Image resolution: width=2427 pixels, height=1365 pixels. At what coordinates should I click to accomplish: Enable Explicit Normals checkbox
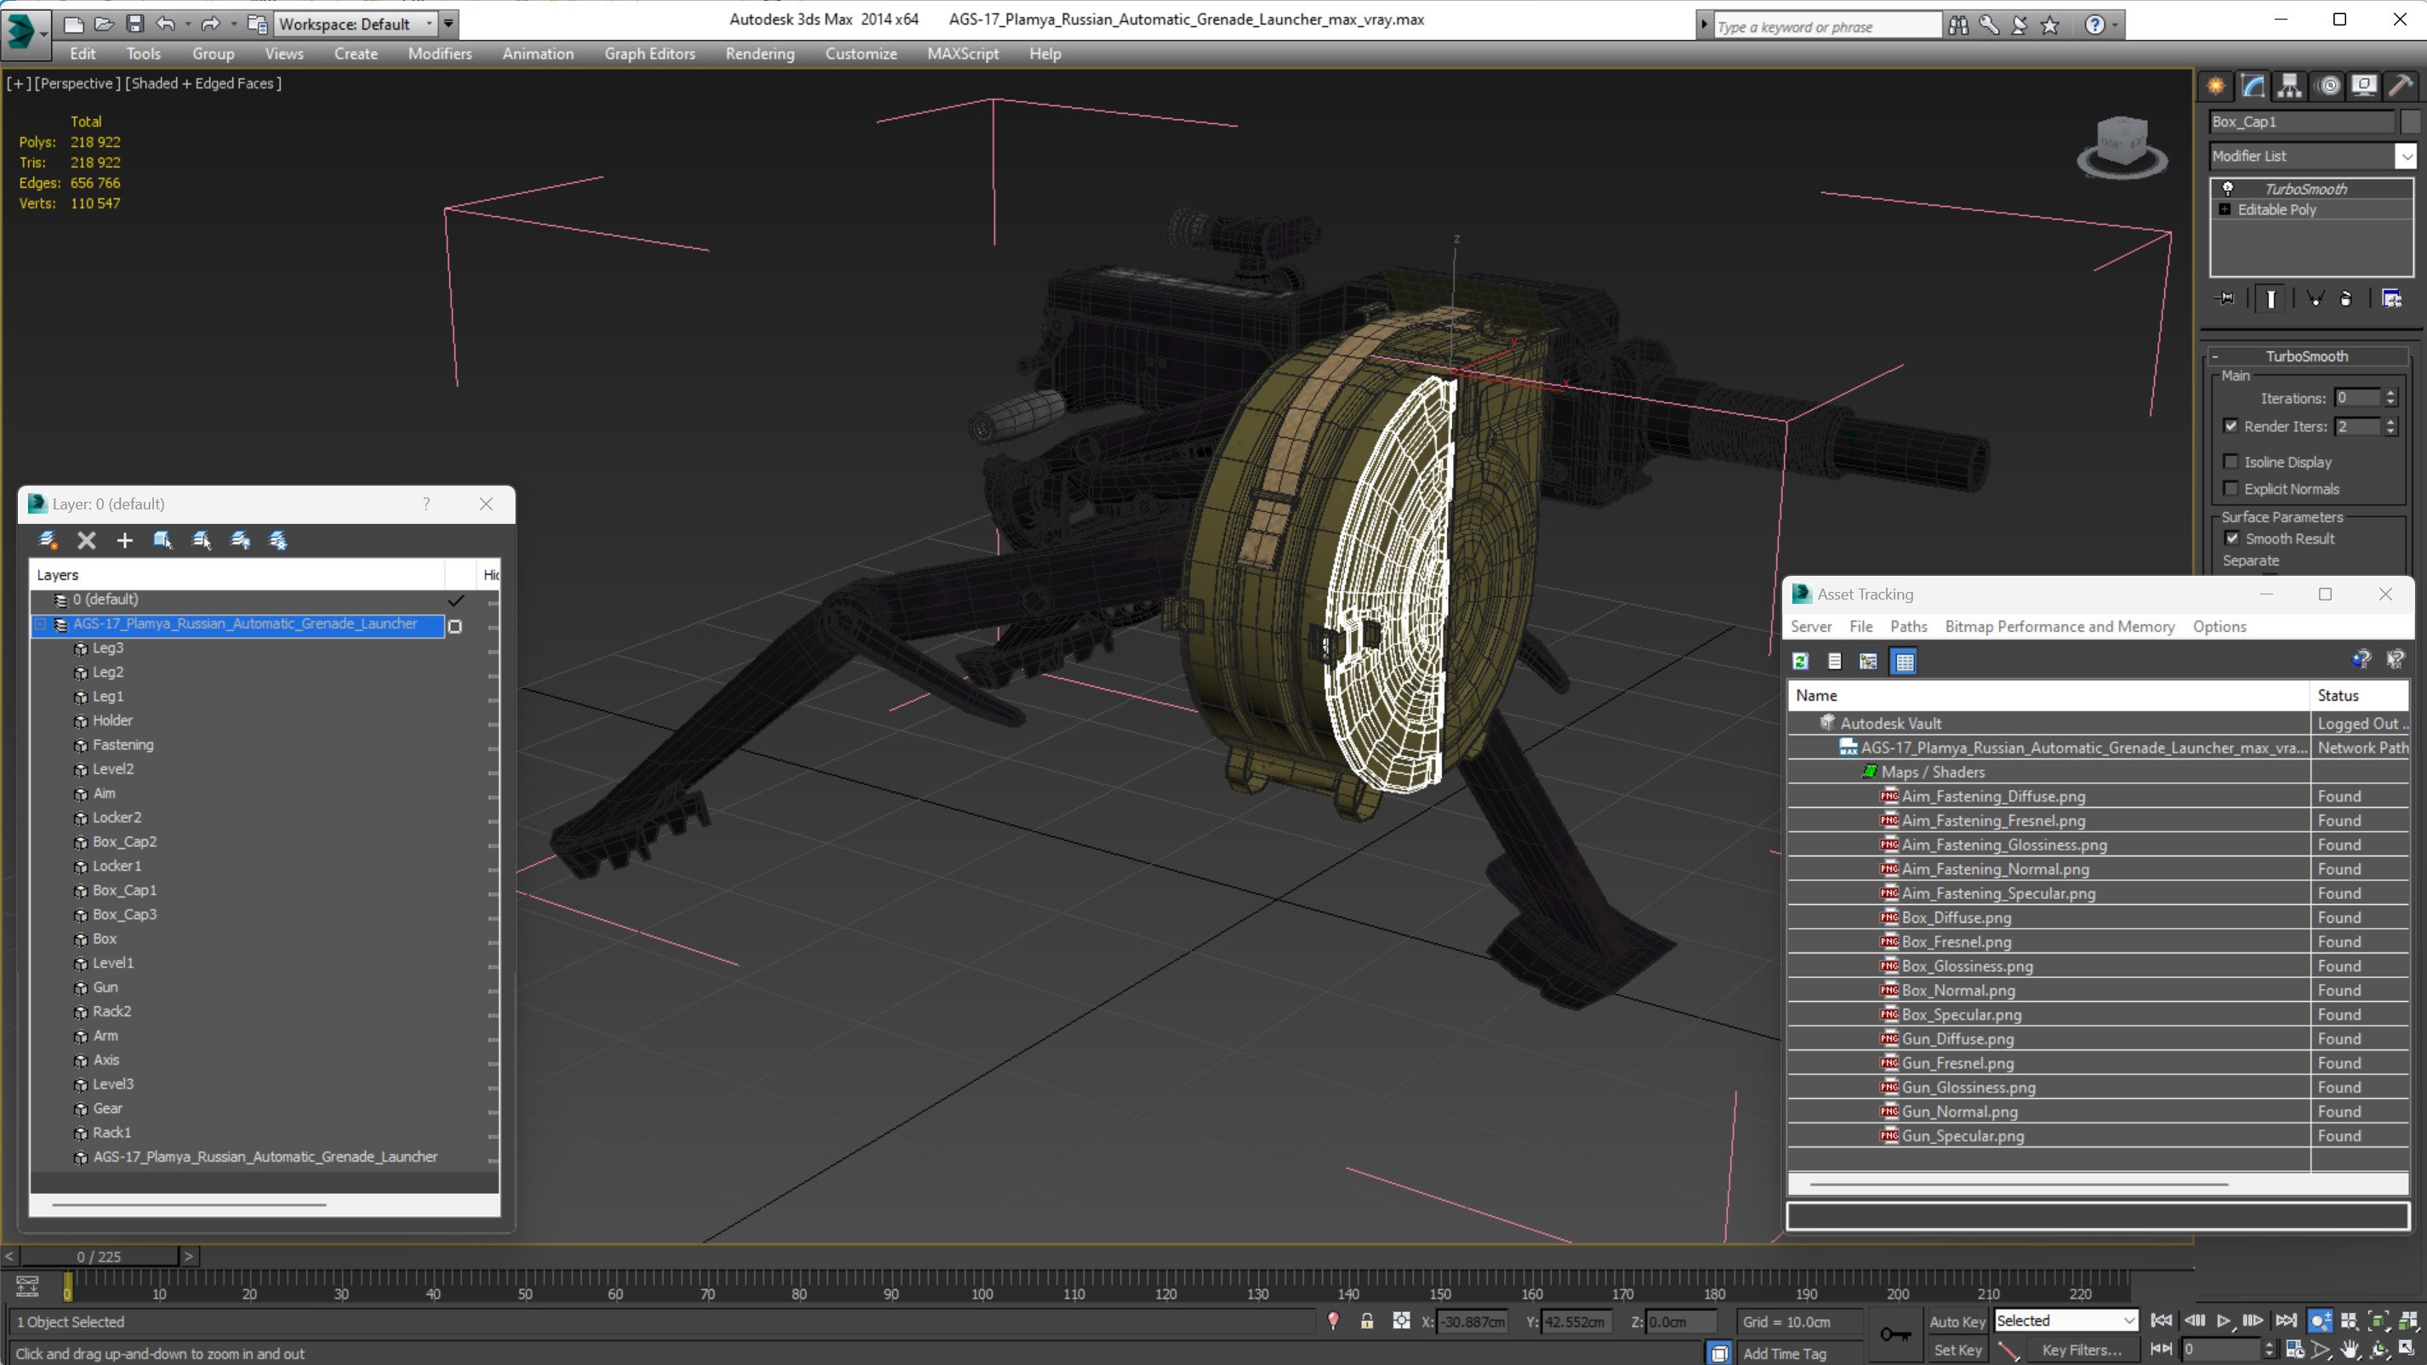click(2231, 488)
